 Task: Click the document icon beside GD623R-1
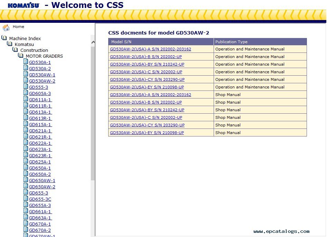click(26, 155)
